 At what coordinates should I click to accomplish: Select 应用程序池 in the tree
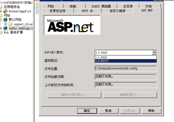[x=12, y=7]
